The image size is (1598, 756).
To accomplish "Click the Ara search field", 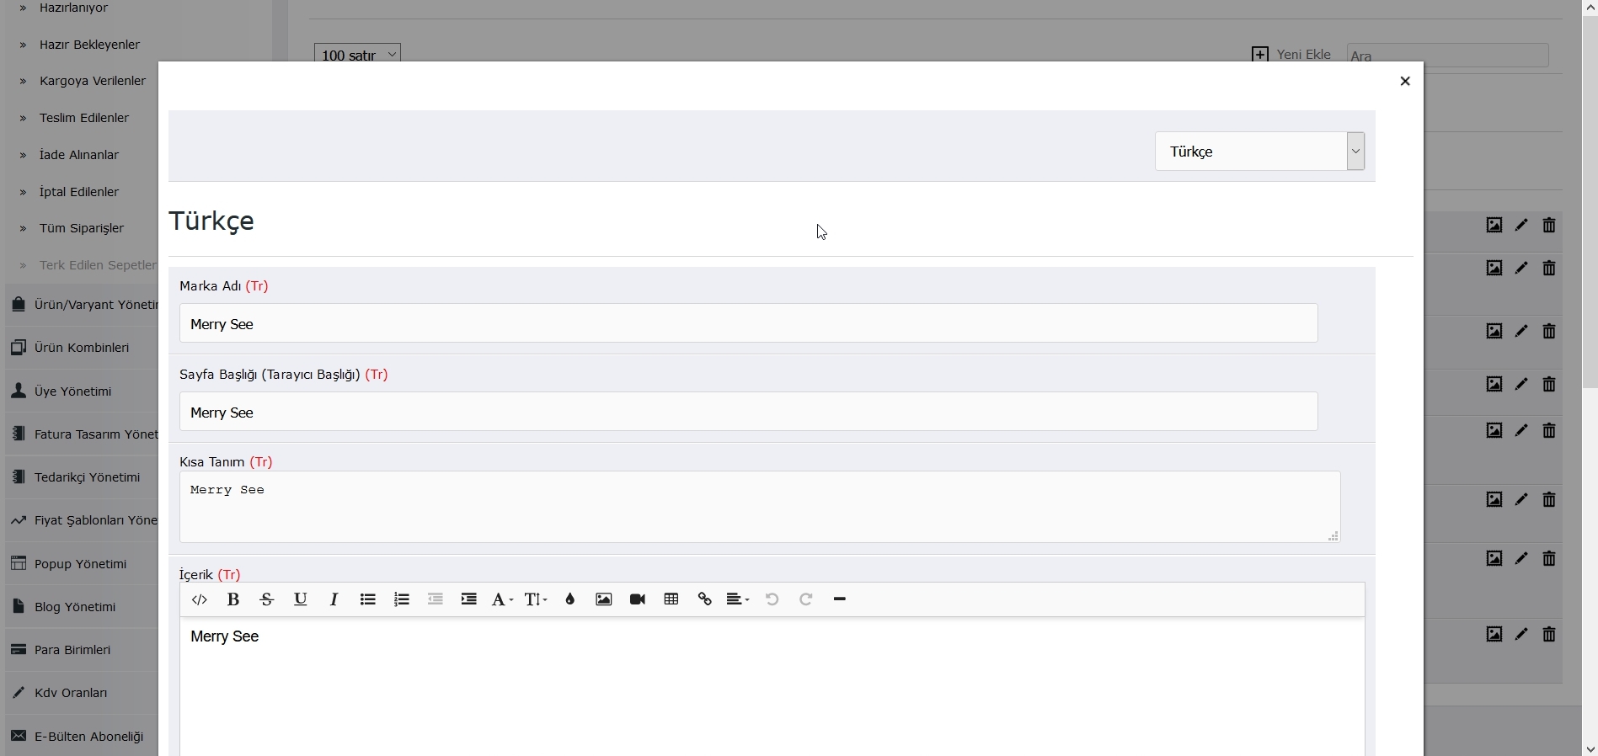I will coord(1448,56).
